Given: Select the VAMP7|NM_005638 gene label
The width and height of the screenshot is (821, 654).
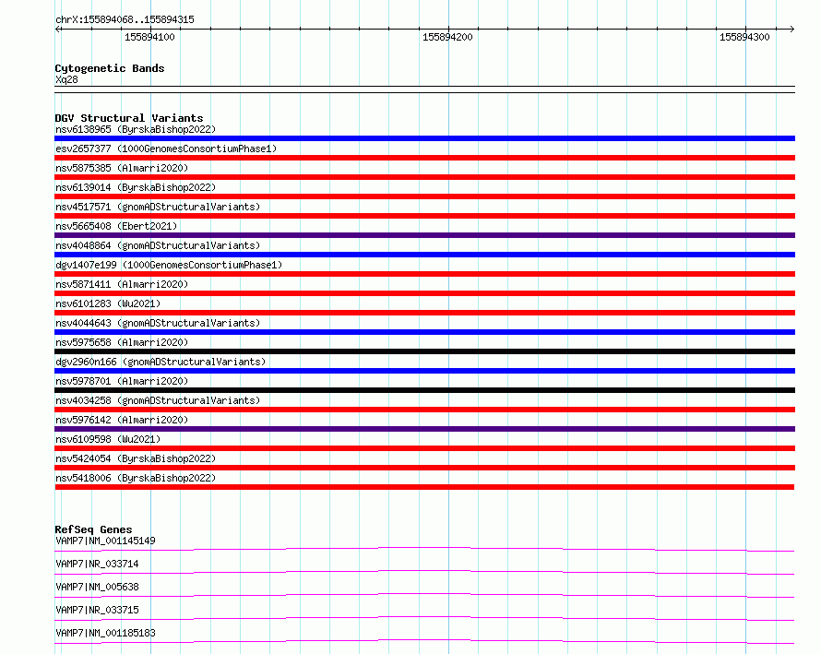Looking at the screenshot, I should click(x=97, y=587).
